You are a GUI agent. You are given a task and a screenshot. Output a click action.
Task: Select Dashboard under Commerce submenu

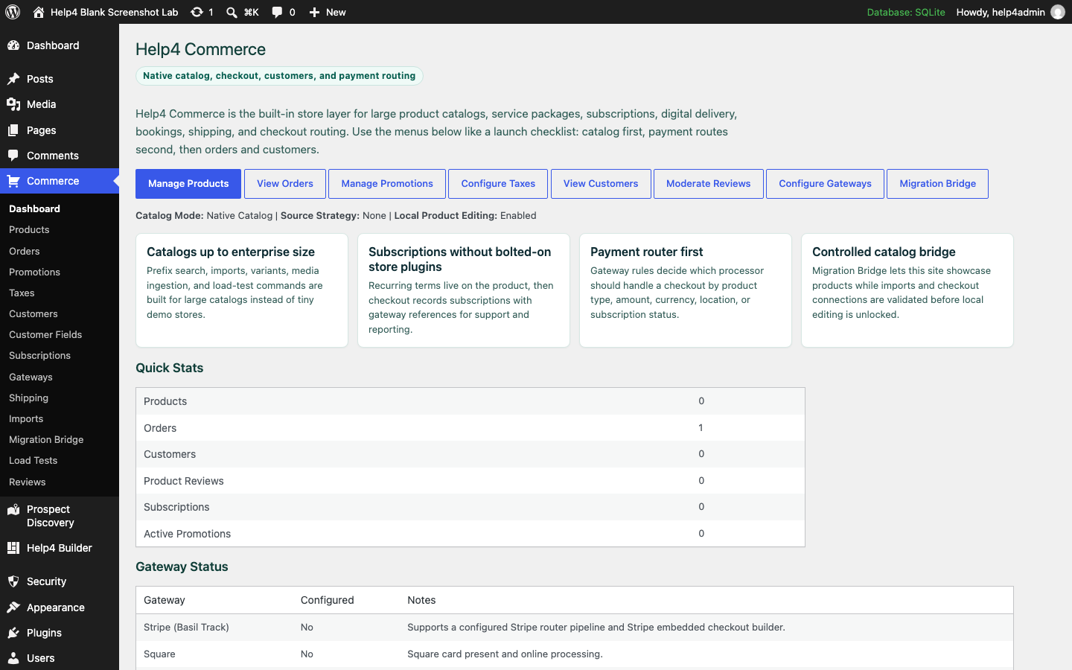(x=34, y=209)
